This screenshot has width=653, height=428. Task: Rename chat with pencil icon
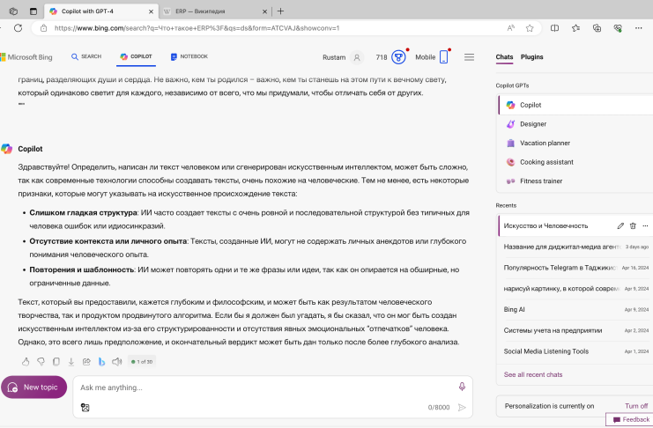[x=620, y=225]
